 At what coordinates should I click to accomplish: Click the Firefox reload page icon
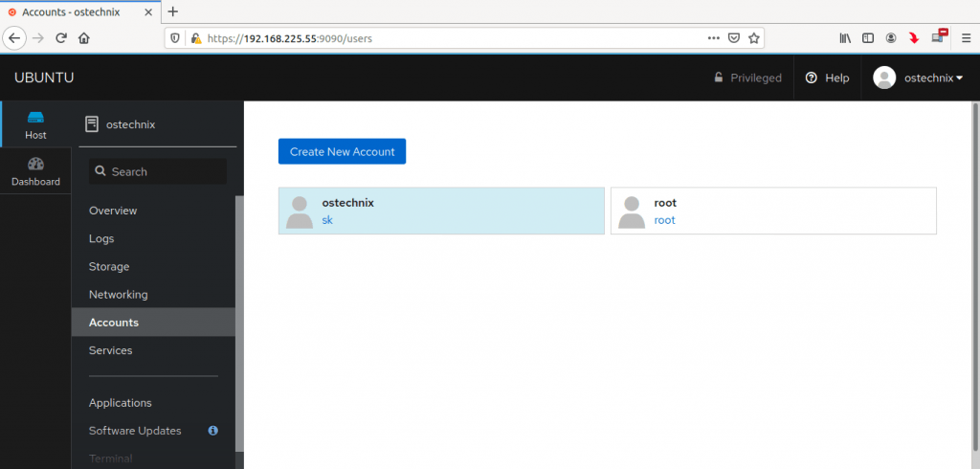[61, 38]
